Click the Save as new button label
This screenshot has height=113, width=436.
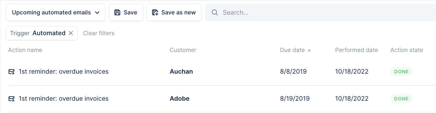pyautogui.click(x=179, y=13)
